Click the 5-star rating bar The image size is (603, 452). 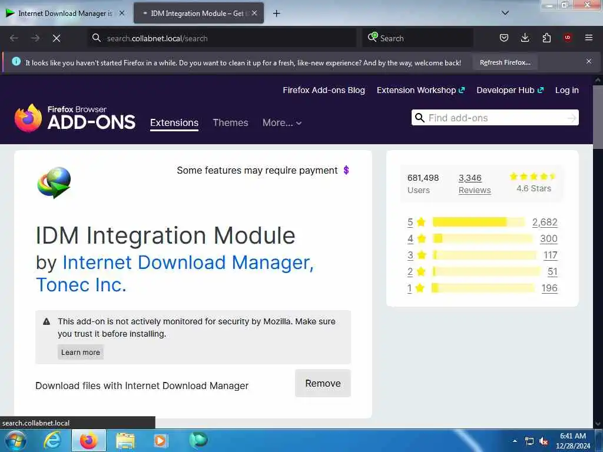click(x=478, y=222)
